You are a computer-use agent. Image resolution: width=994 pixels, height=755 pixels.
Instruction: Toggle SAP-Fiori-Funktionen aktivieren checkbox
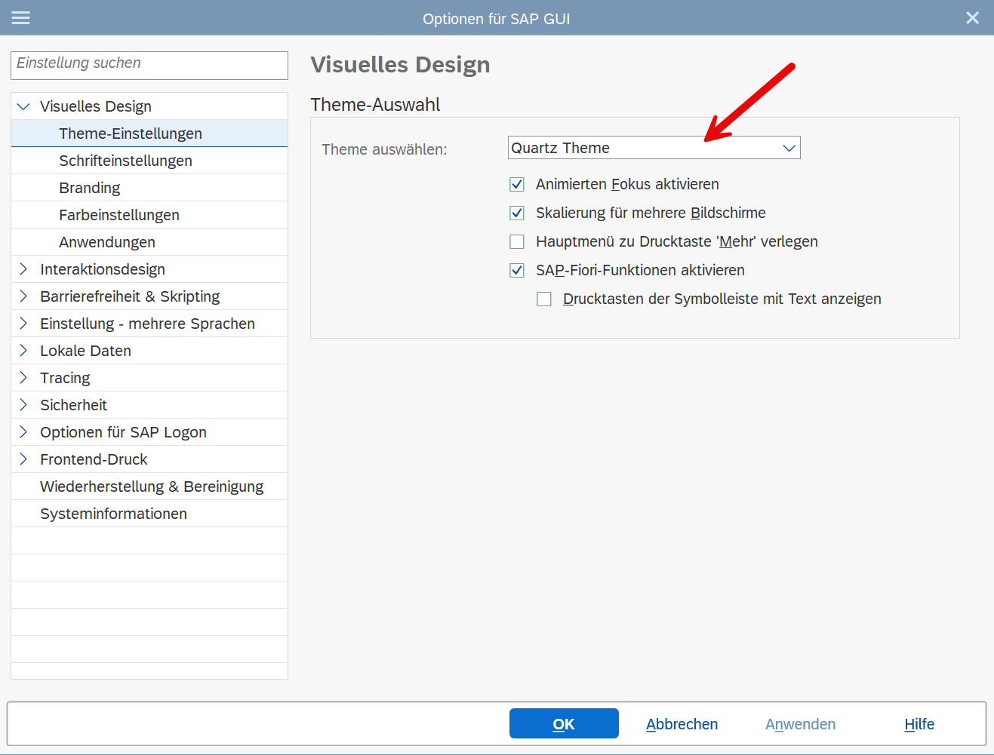tap(517, 270)
